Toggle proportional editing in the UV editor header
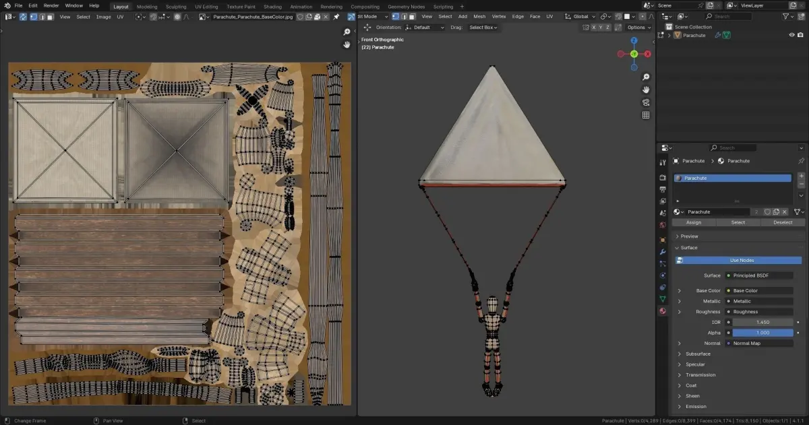The width and height of the screenshot is (809, 425). click(x=177, y=16)
